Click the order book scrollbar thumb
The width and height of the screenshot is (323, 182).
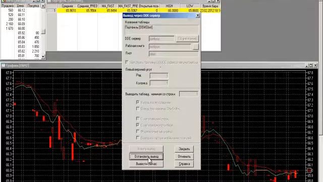[x=43, y=31]
